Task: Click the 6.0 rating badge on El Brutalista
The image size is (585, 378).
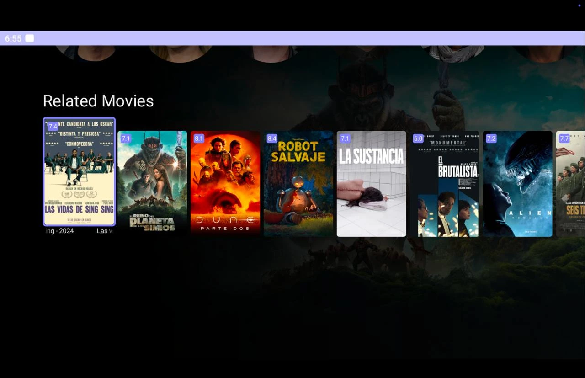Action: point(418,138)
